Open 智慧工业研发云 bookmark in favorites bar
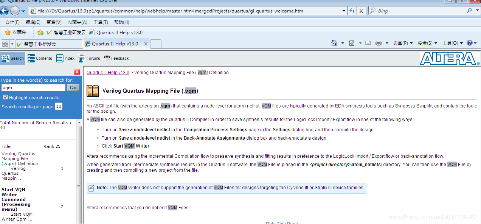481x224 pixels. [x=66, y=33]
